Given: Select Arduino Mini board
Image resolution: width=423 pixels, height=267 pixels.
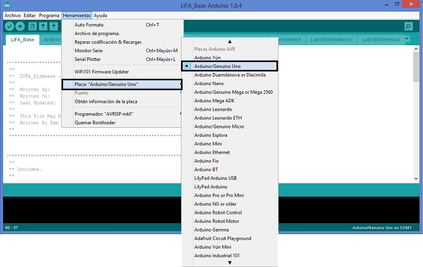Looking at the screenshot, I should pos(230,144).
